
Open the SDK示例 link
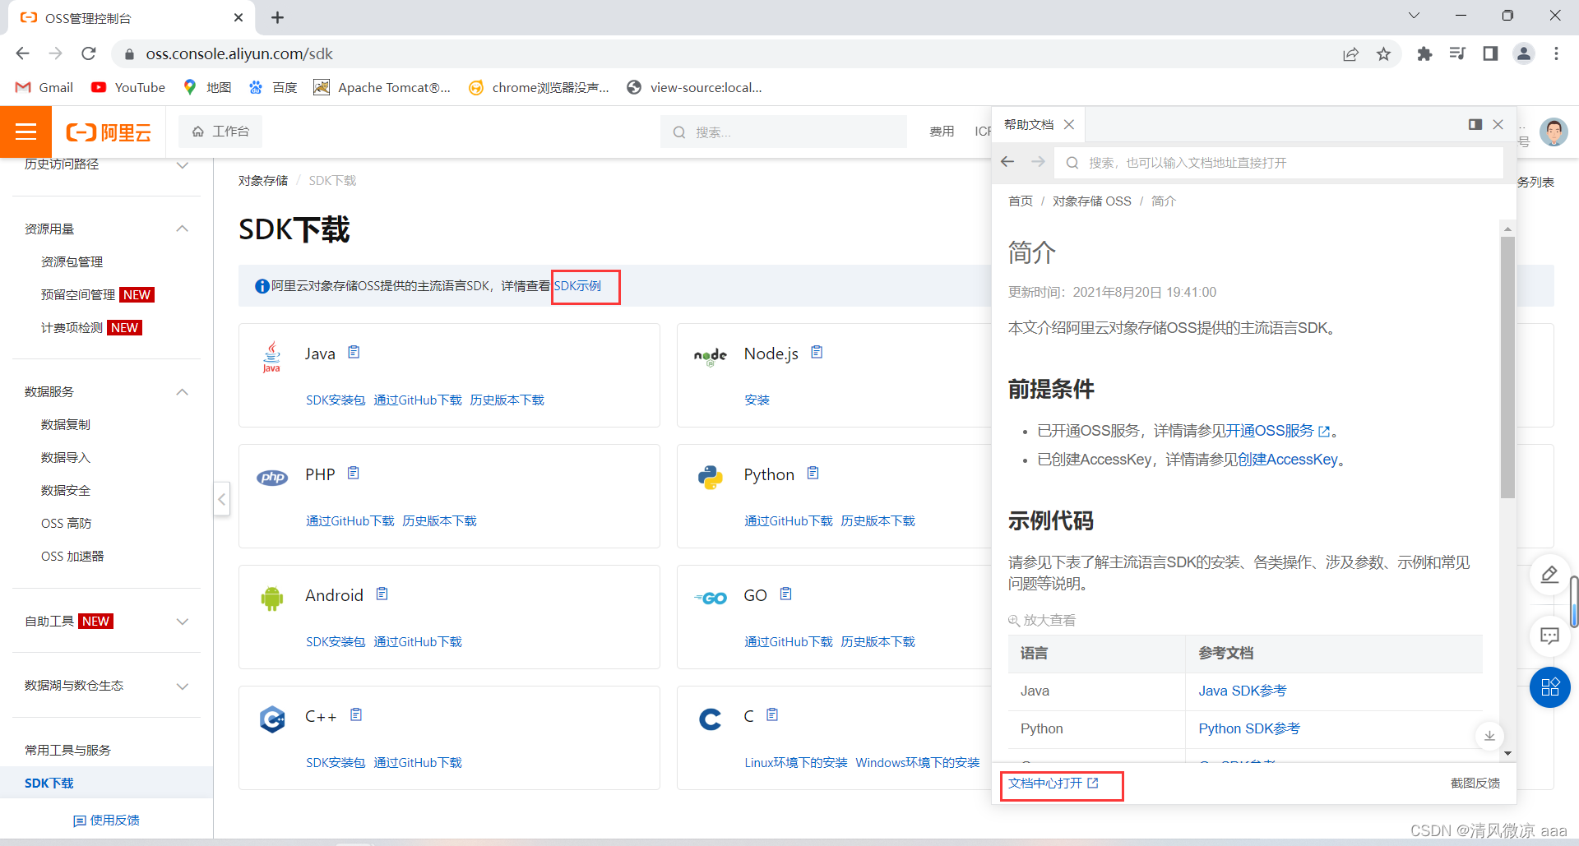click(x=577, y=286)
